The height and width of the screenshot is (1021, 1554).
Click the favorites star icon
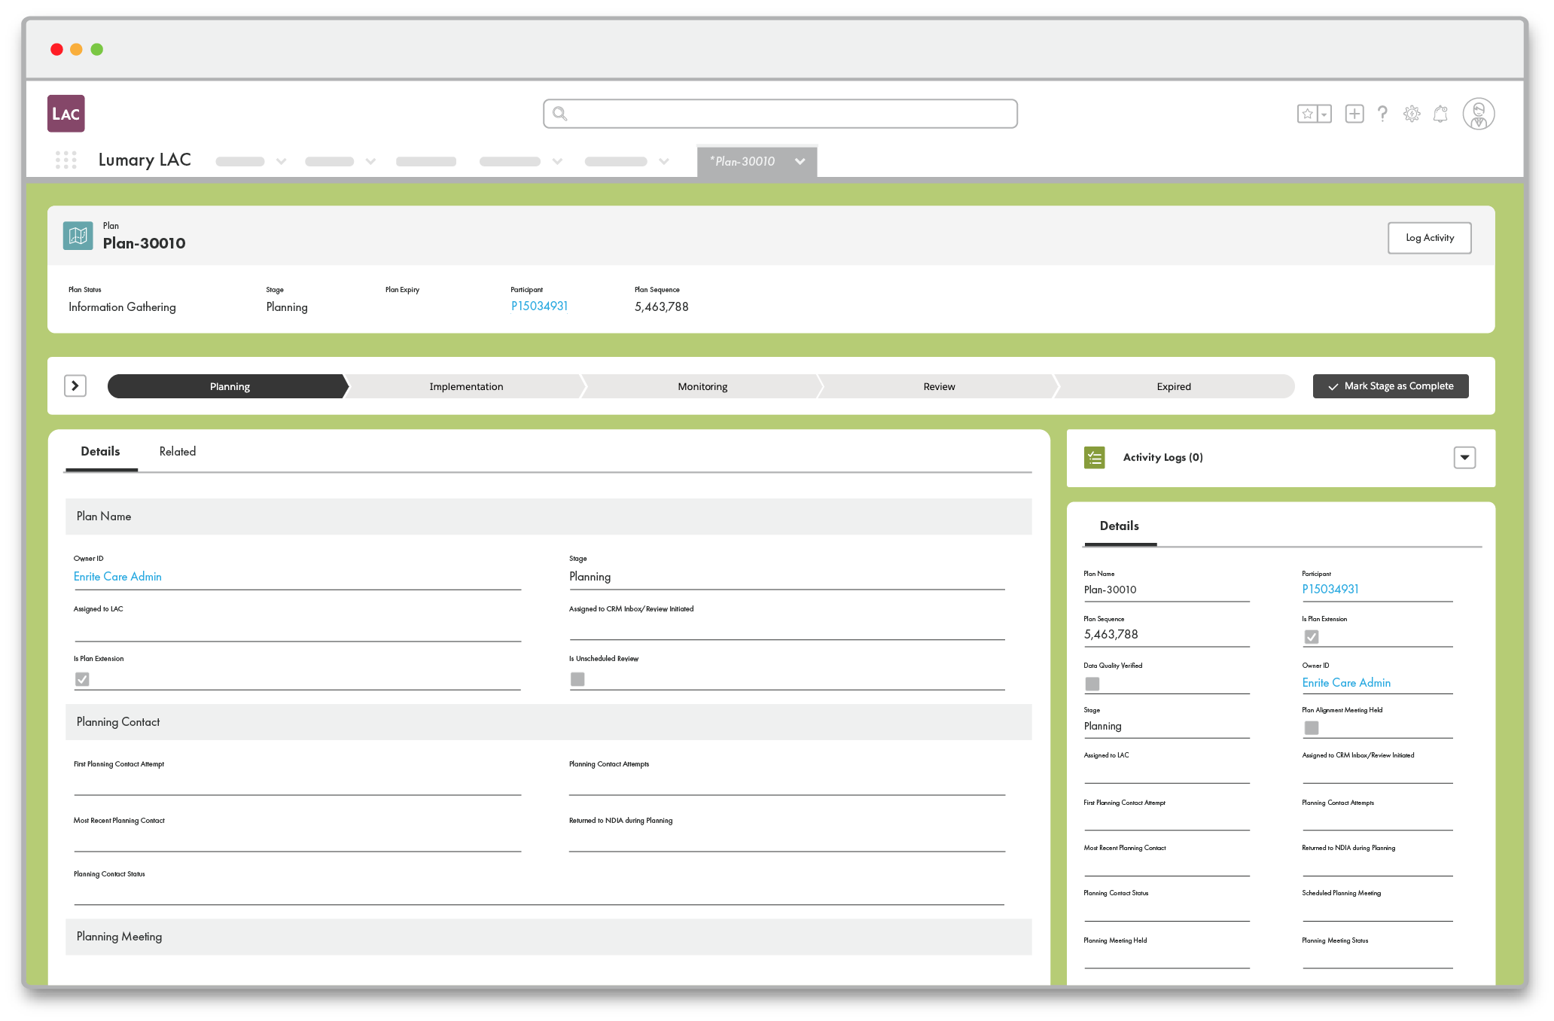coord(1307,114)
